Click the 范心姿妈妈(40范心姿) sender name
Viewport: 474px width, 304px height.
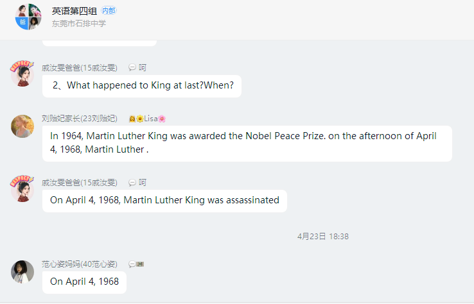(80, 264)
